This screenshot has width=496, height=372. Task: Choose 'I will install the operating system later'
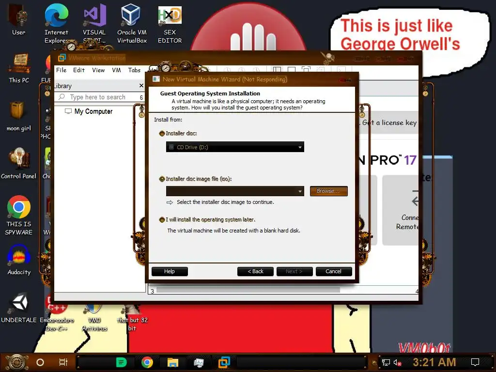162,219
